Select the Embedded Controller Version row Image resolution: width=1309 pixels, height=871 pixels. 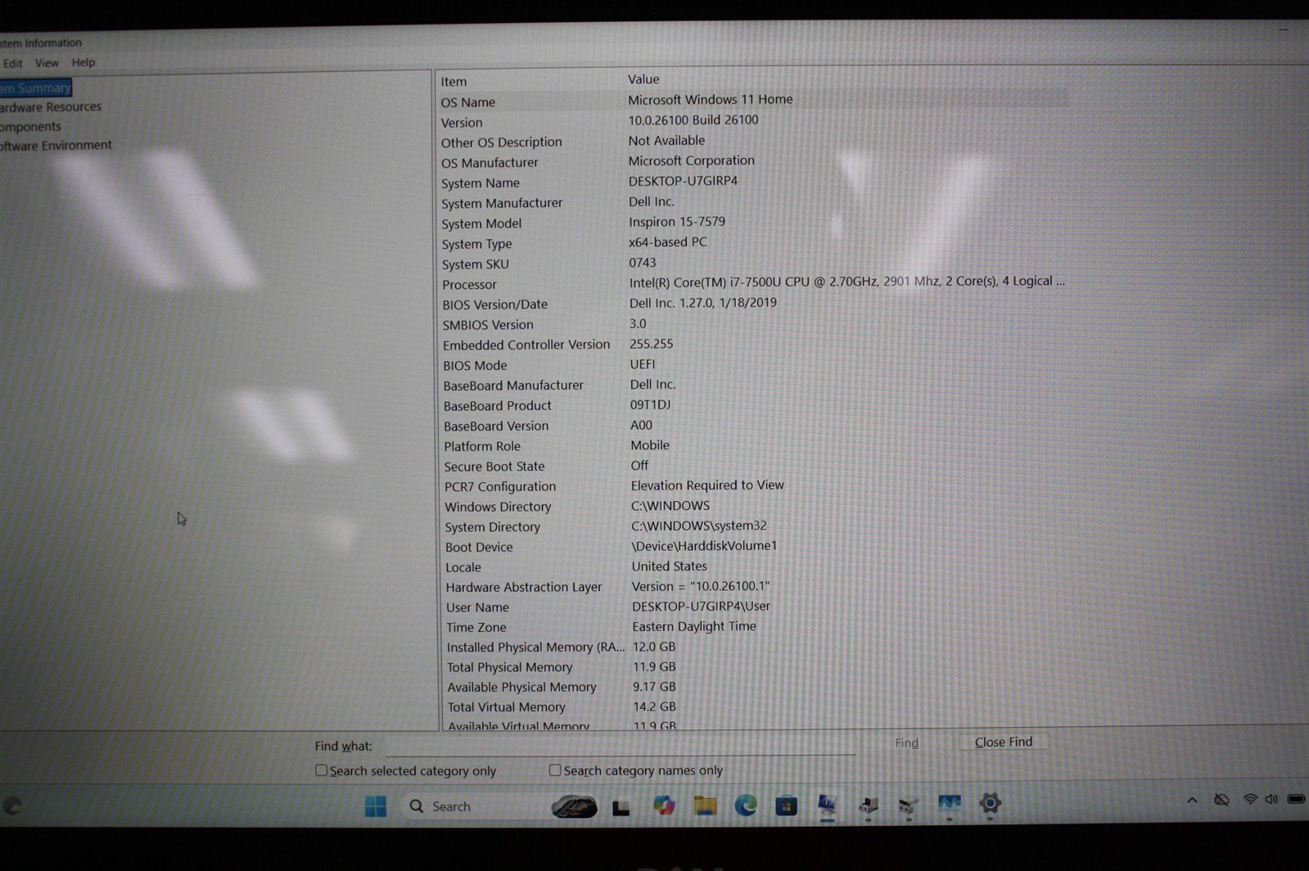click(x=753, y=345)
